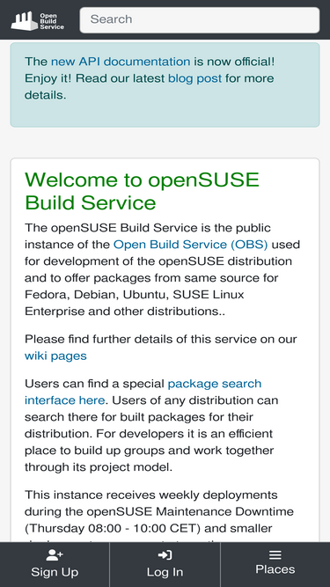This screenshot has height=587, width=330.
Task: Click the Log In arrow icon
Action: [x=165, y=554]
